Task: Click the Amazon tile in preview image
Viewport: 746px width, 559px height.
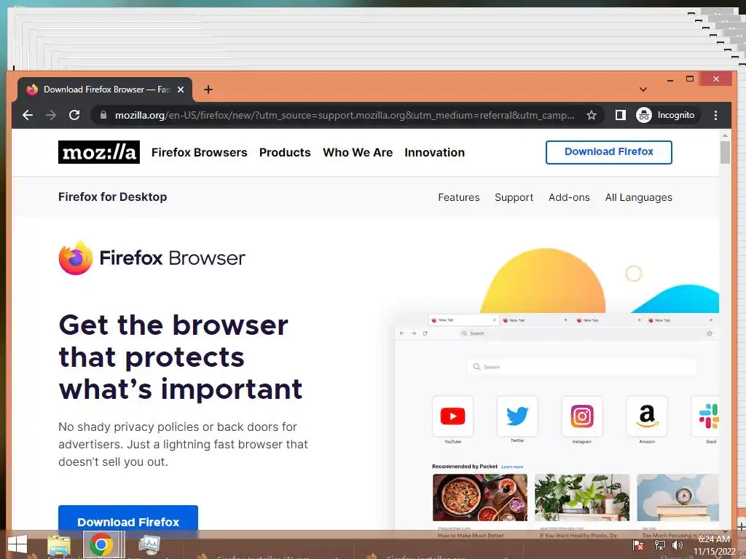Action: click(647, 416)
